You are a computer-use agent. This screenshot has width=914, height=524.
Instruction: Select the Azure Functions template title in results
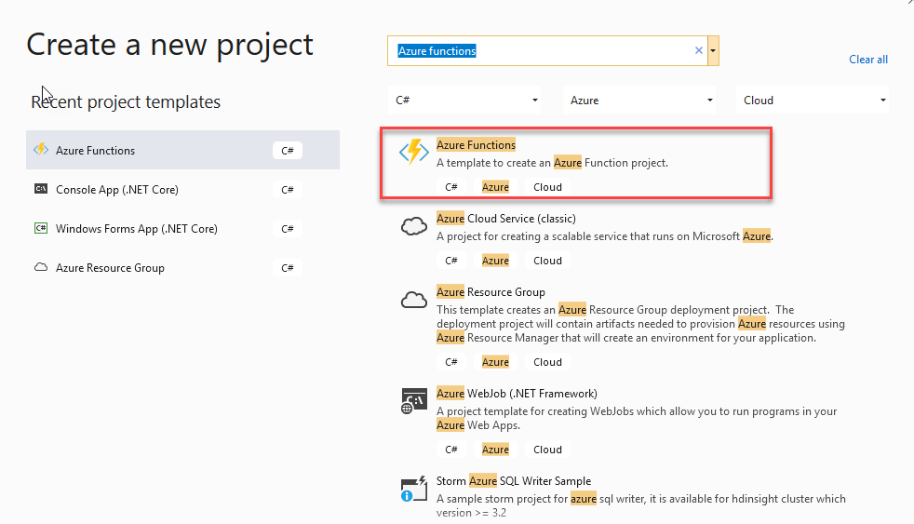click(x=476, y=144)
